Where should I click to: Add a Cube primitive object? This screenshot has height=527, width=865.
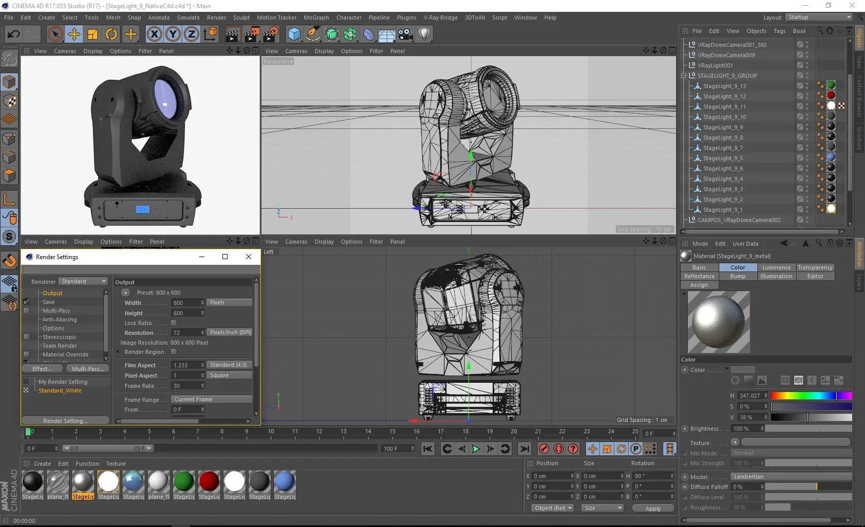(294, 35)
